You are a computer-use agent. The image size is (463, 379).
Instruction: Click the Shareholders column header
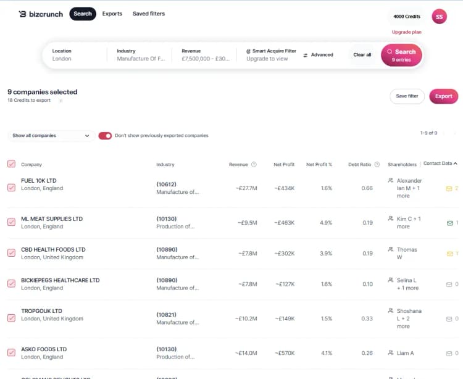point(402,165)
